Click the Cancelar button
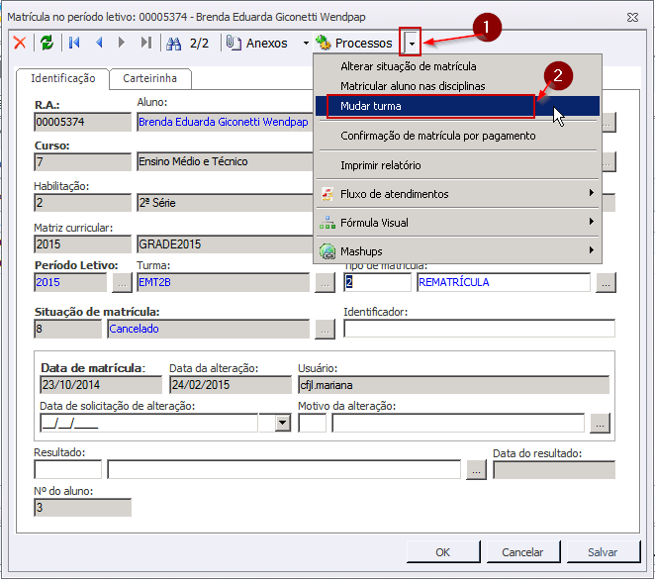This screenshot has width=655, height=582. (x=522, y=552)
